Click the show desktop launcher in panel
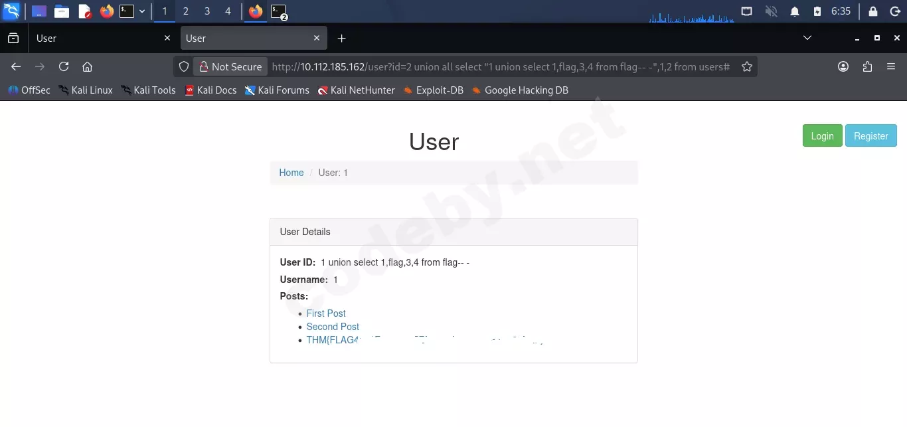Screen dimensions: 907x427 39,11
